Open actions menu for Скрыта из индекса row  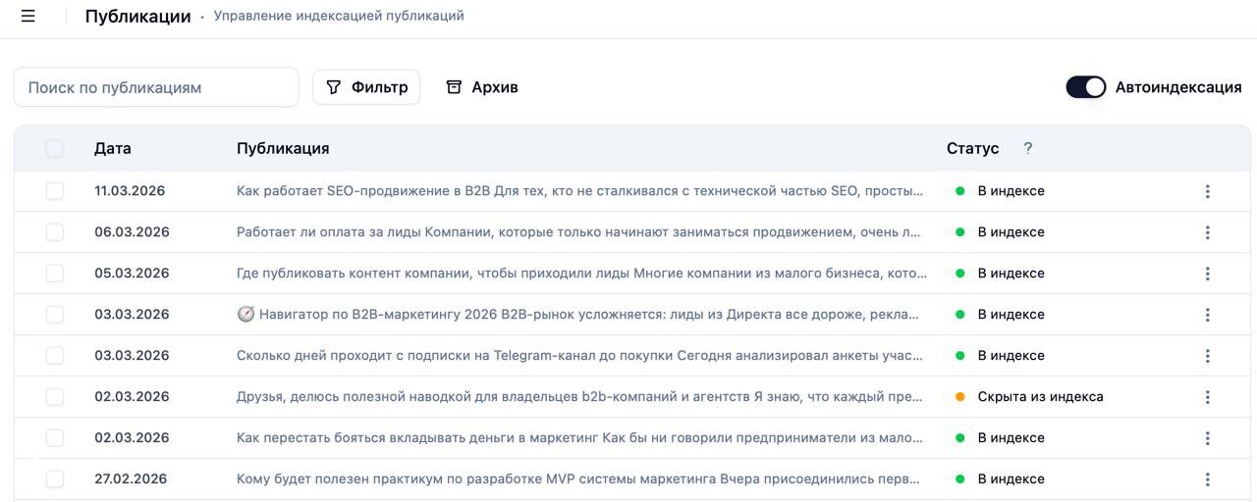pyautogui.click(x=1207, y=397)
